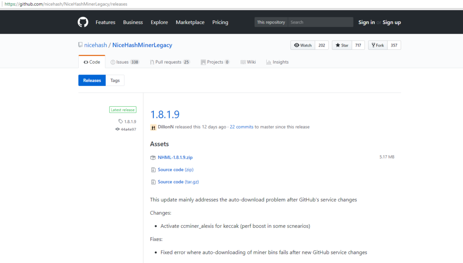Image resolution: width=463 pixels, height=263 pixels.
Task: Select the Tags button
Action: coord(115,80)
